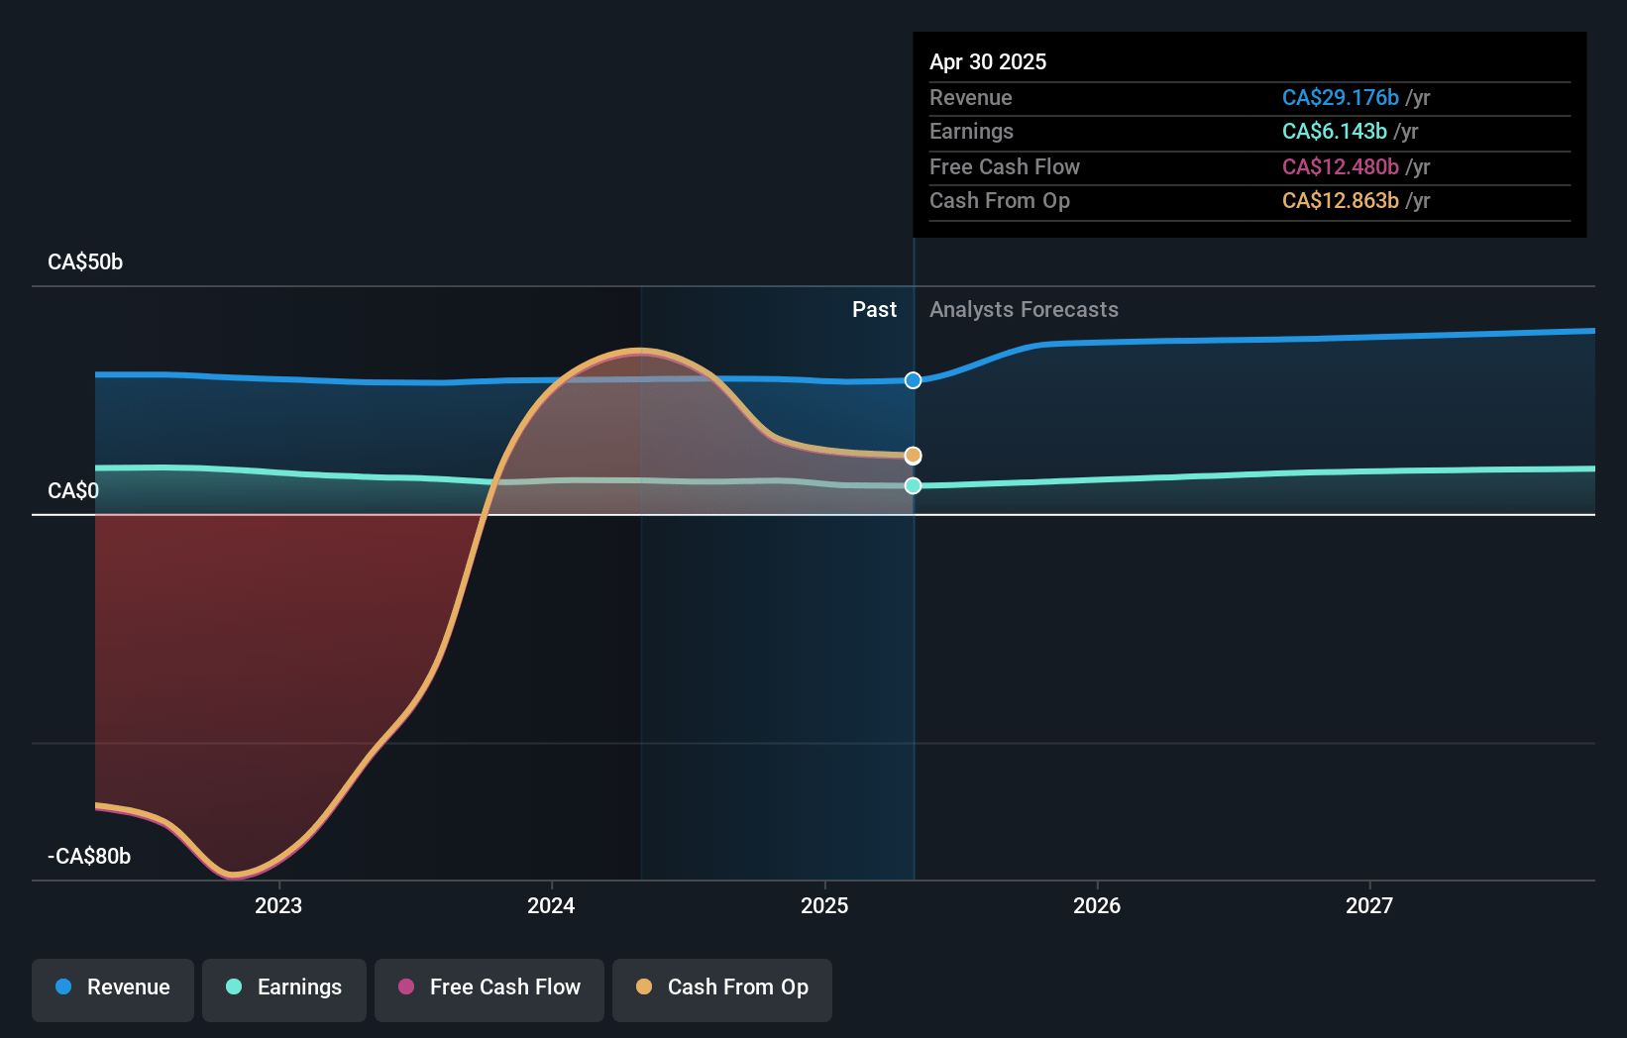The height and width of the screenshot is (1038, 1627).
Task: Click the CA$29.176b revenue value in tooltip
Action: [x=1341, y=98]
